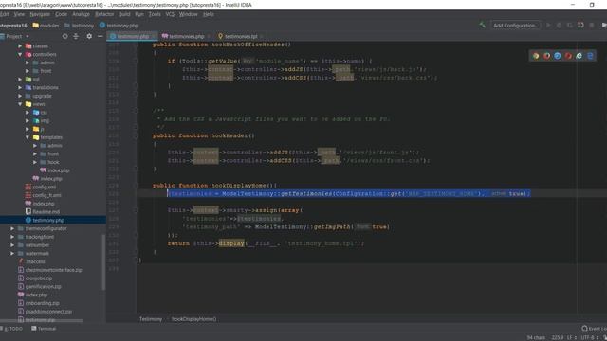Image resolution: width=607 pixels, height=341 pixels.
Task: Open in Chrome browser icon
Action: [x=536, y=56]
